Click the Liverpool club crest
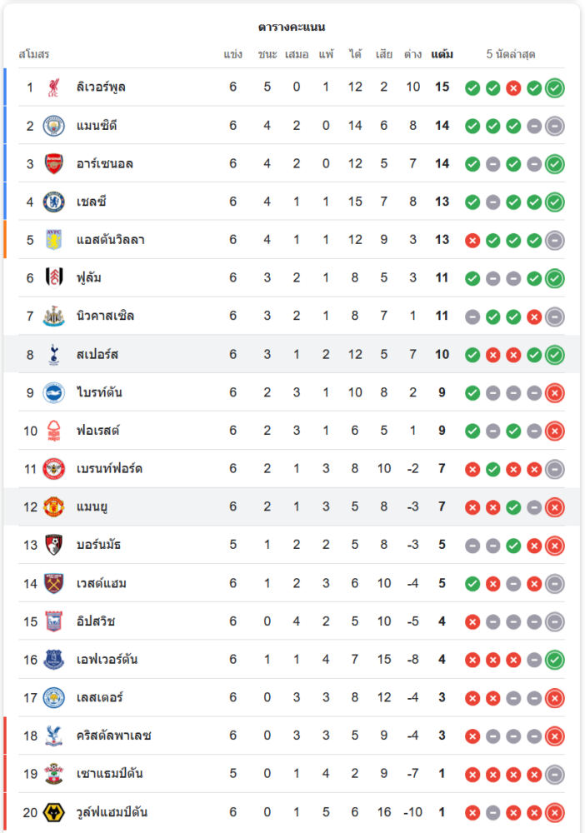The image size is (585, 833). point(54,87)
